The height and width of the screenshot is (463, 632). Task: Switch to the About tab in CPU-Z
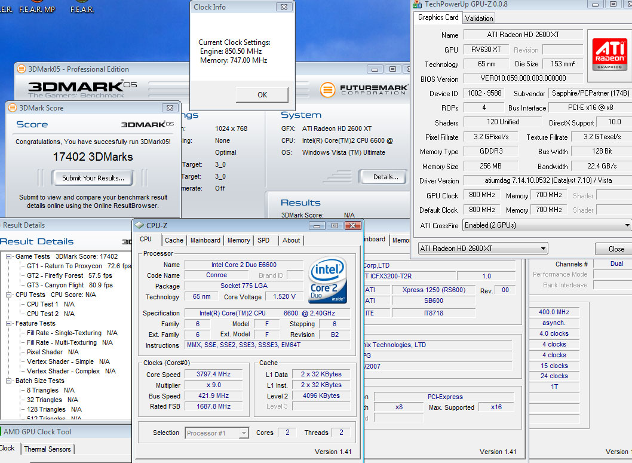[291, 240]
